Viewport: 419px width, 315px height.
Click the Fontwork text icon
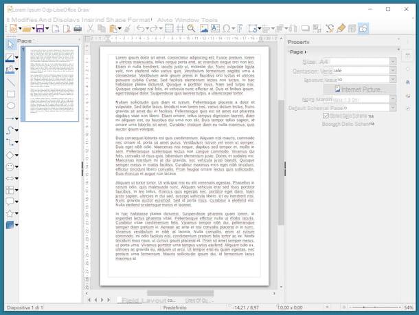[x=240, y=28]
